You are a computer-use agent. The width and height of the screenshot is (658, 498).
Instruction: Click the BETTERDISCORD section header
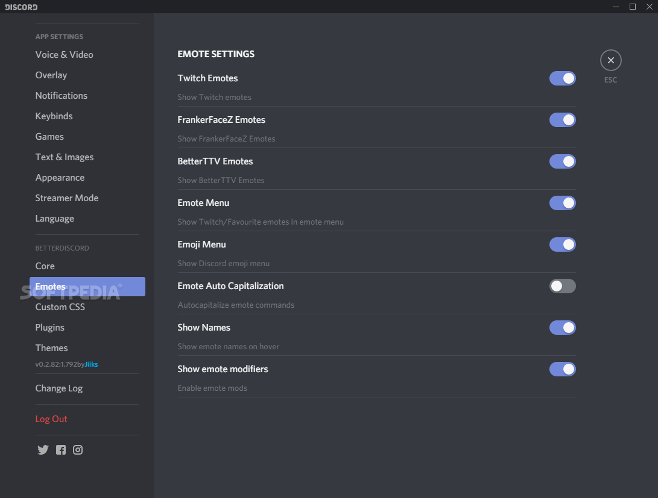tap(62, 248)
